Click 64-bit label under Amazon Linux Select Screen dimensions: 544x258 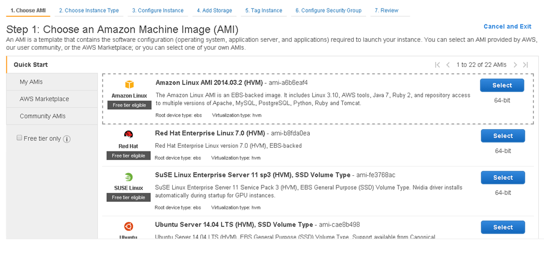502,101
